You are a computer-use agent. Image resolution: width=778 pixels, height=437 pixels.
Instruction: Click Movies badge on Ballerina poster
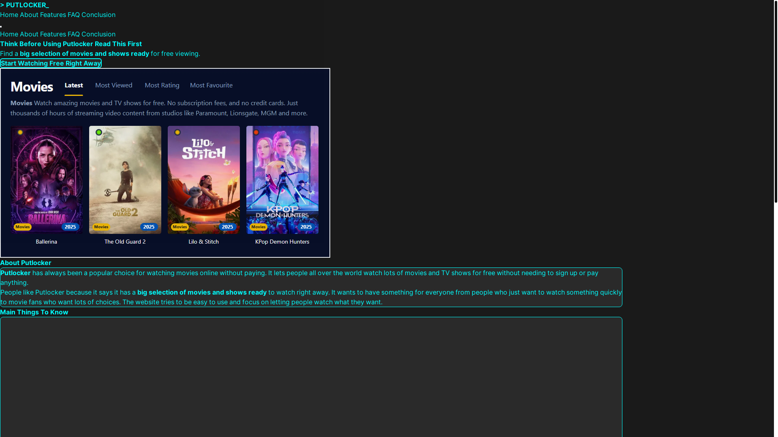23,227
